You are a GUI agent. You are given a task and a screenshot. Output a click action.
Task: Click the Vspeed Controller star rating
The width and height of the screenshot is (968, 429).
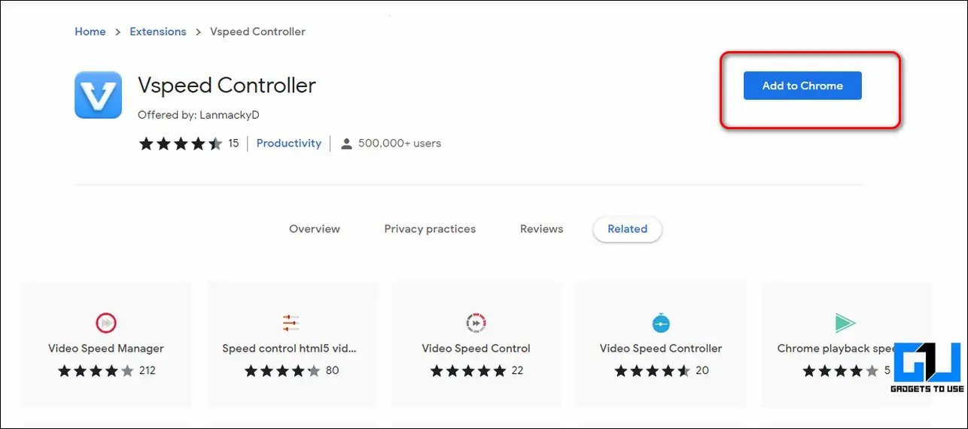[181, 144]
